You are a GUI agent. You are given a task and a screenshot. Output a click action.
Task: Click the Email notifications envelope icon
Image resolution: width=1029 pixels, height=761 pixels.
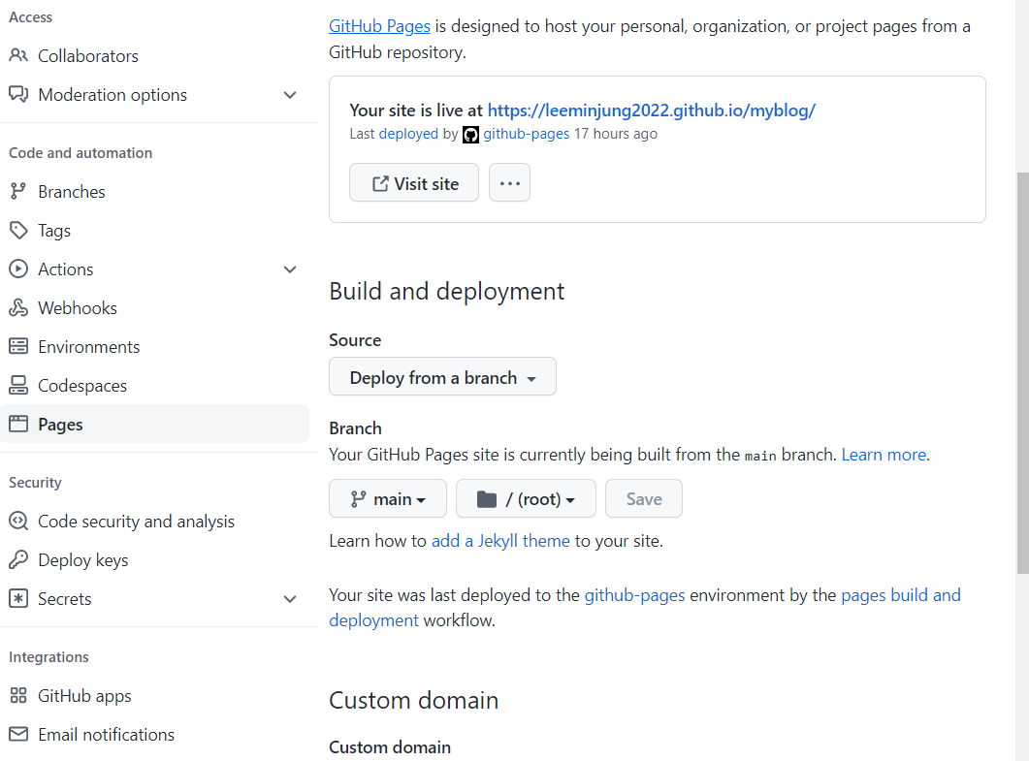click(x=18, y=734)
